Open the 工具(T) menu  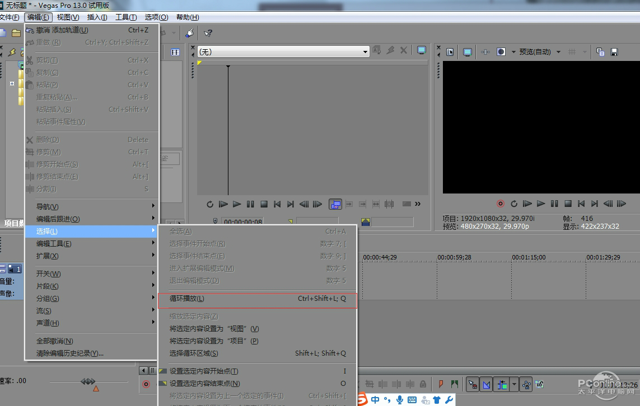(126, 17)
